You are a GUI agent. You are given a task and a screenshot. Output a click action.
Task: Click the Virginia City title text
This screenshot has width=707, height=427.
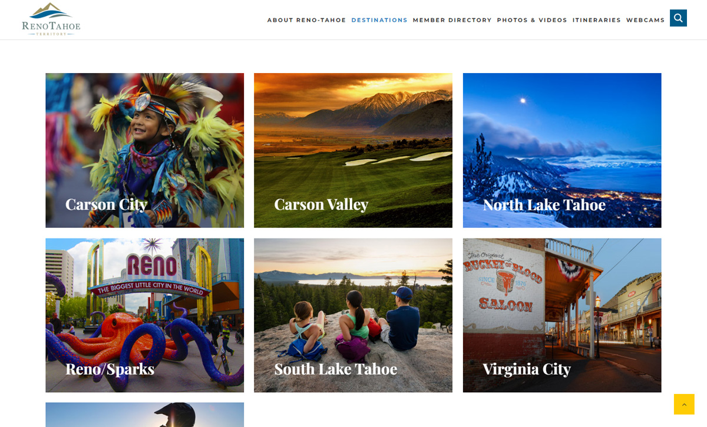pos(527,369)
